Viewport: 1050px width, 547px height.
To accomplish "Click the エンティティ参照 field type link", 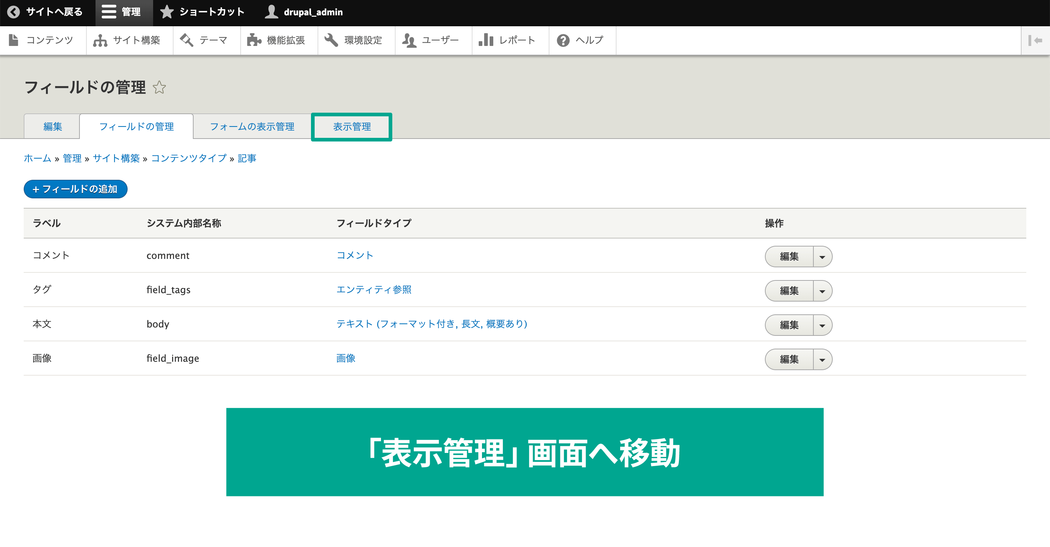I will [x=374, y=290].
